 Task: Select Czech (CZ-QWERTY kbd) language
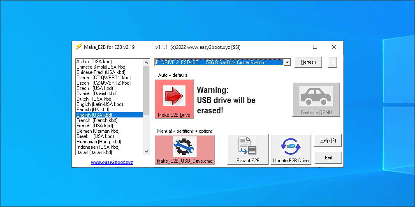tap(109, 78)
